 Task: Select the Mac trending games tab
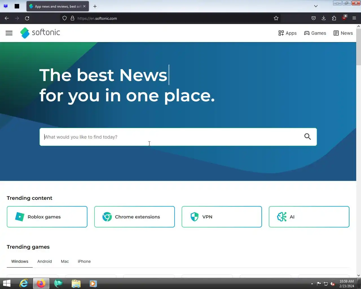pyautogui.click(x=65, y=261)
